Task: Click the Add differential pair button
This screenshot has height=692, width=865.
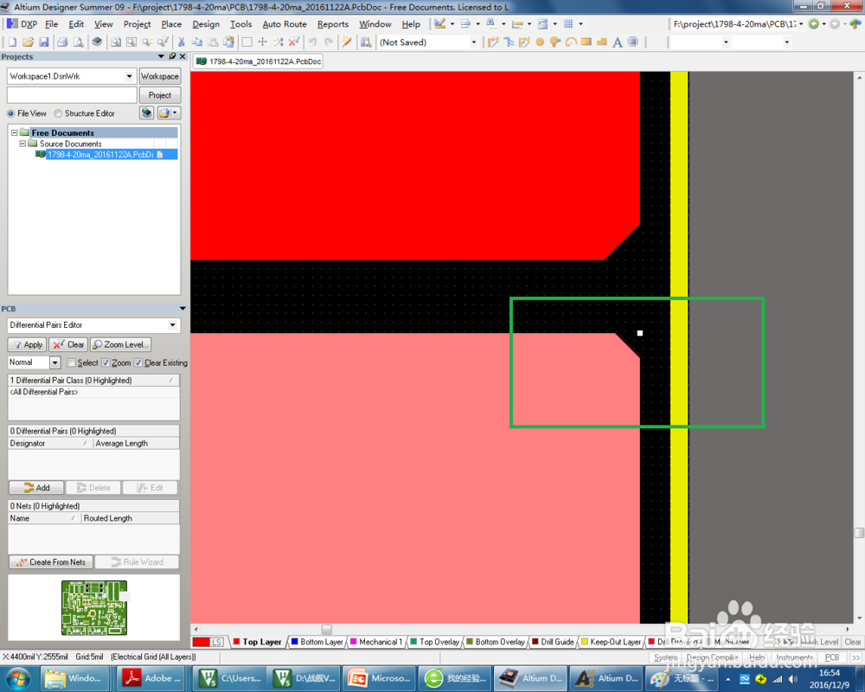Action: point(36,488)
